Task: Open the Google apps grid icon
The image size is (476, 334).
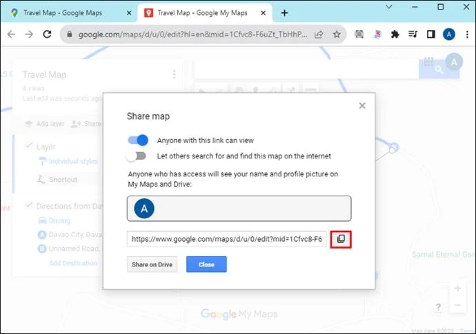Action: click(x=428, y=61)
